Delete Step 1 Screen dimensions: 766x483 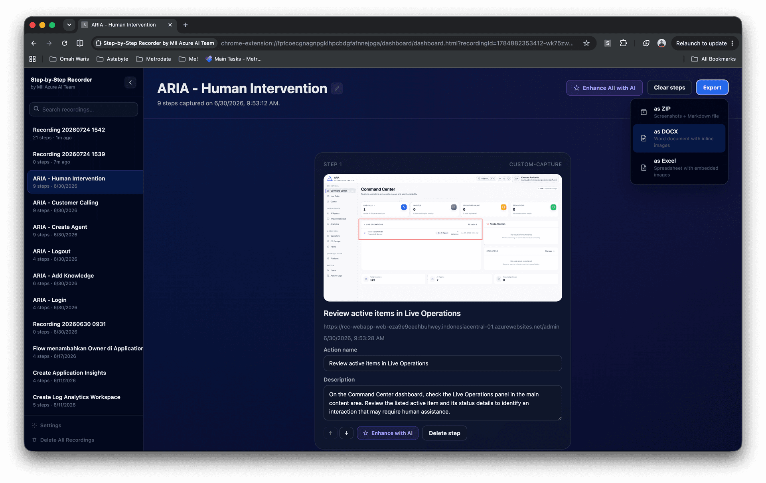[444, 433]
